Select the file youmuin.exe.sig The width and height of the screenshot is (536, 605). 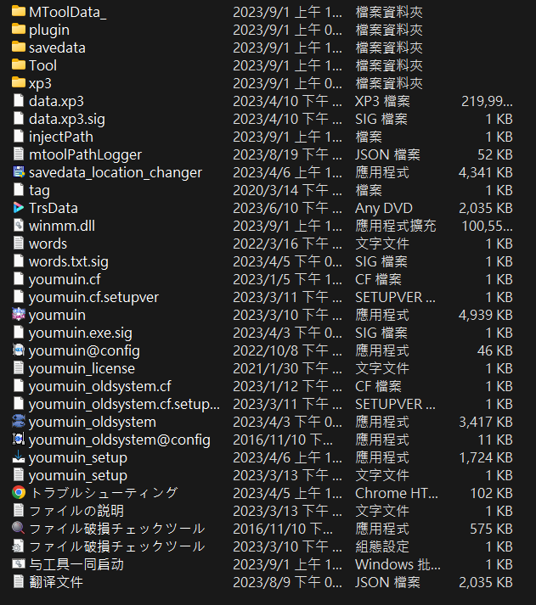(x=81, y=333)
